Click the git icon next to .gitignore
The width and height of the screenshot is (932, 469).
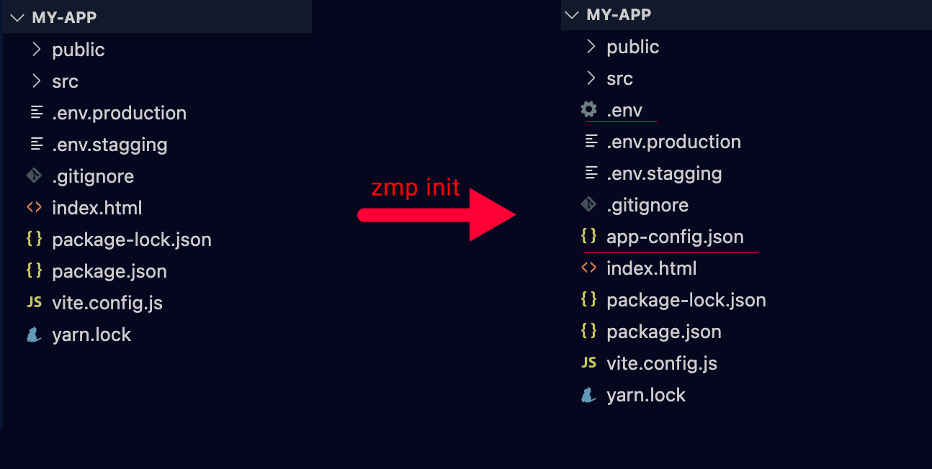33,176
